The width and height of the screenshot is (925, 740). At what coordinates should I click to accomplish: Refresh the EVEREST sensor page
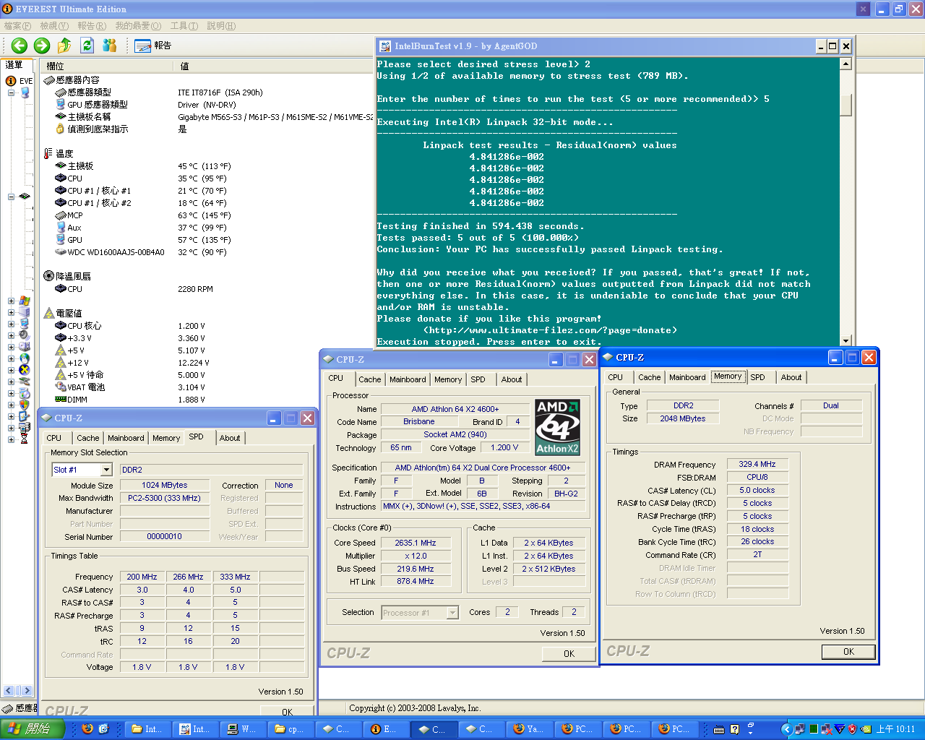tap(87, 46)
